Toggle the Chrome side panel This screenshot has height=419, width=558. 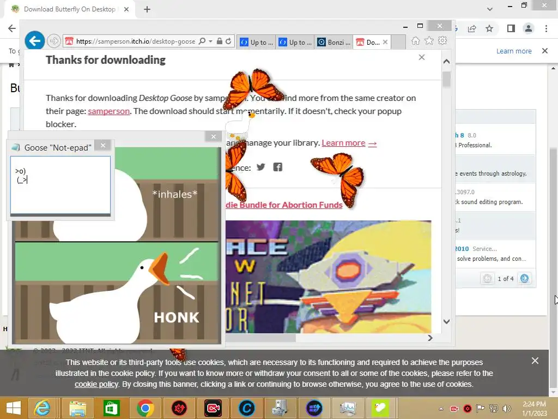pos(511,28)
